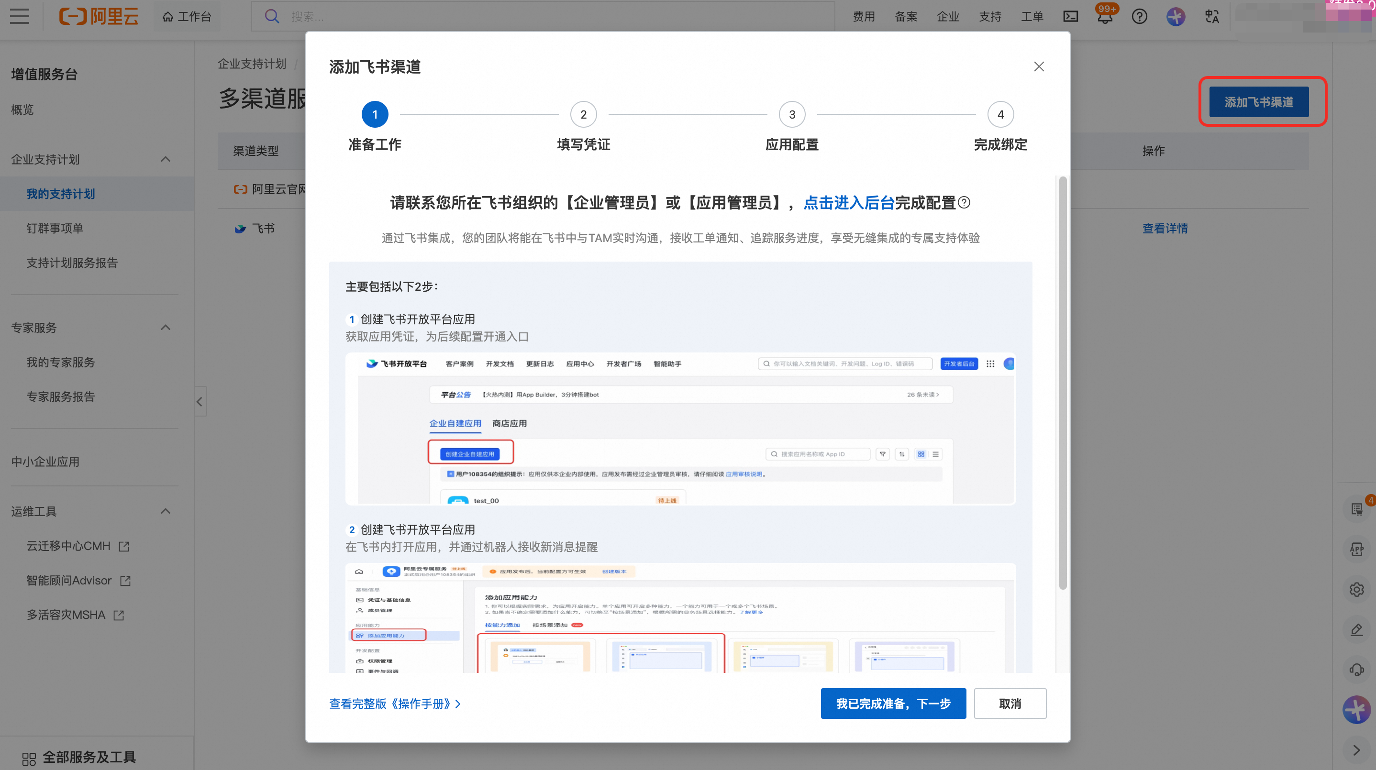Open the settings gear in right sidebar
The height and width of the screenshot is (770, 1376).
pos(1356,590)
